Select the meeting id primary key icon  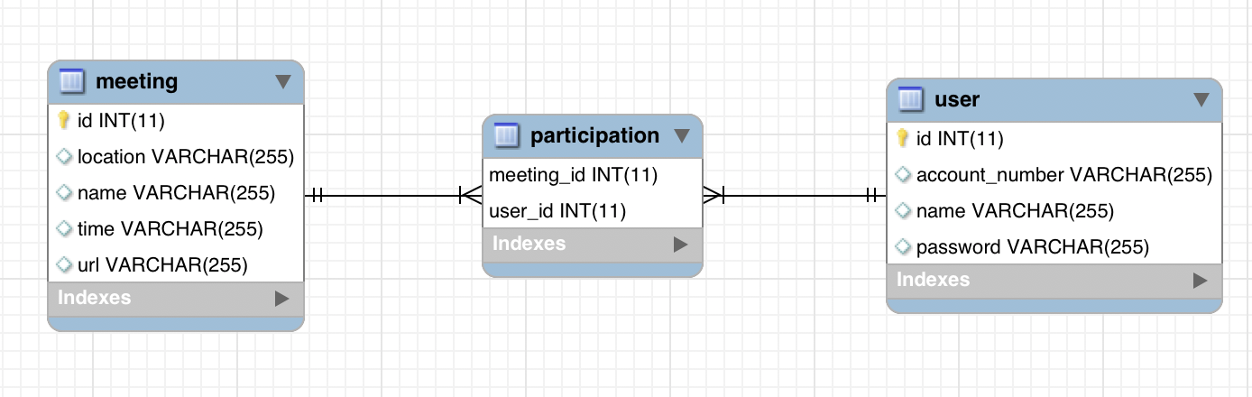click(64, 120)
